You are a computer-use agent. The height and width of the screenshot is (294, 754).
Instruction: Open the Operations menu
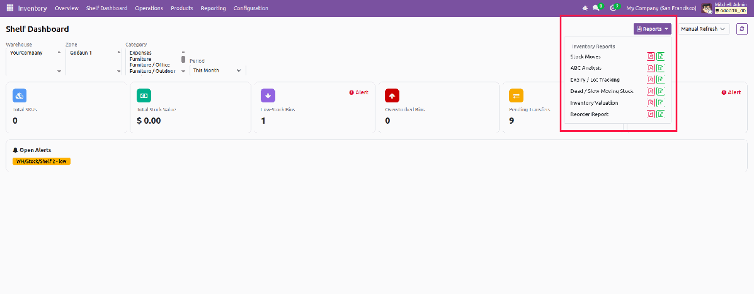(149, 8)
